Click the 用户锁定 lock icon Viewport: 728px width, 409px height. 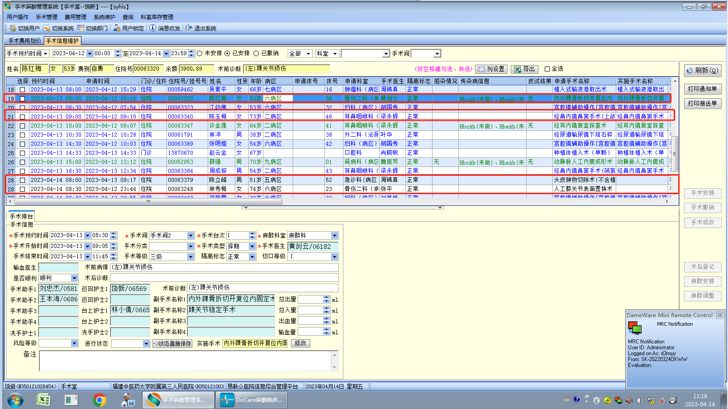click(117, 29)
